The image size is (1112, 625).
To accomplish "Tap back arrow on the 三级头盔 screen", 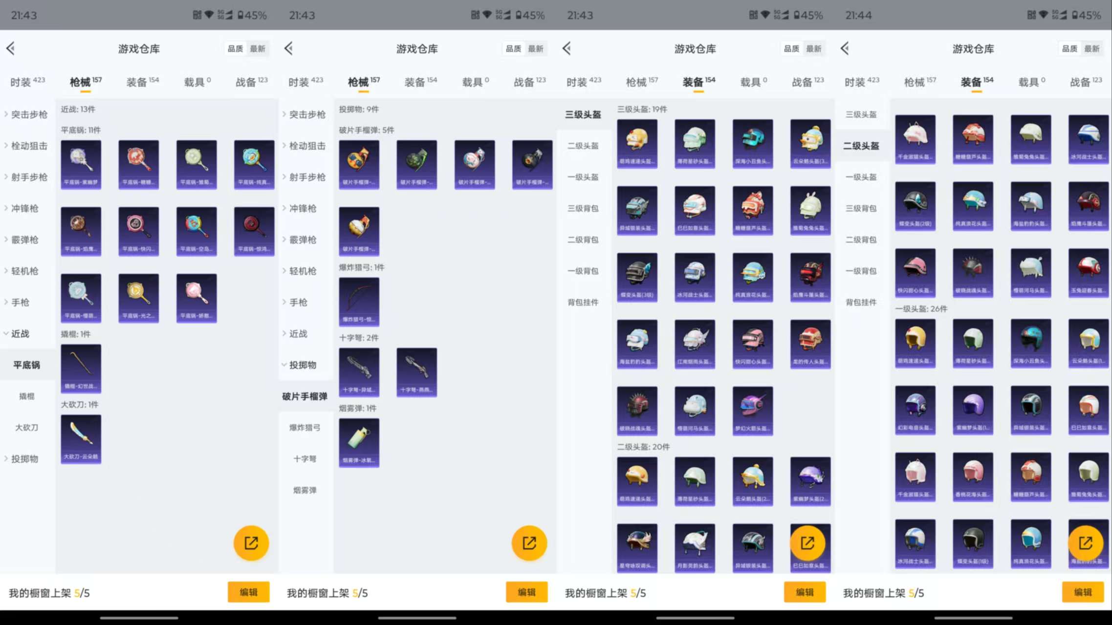I will tap(567, 48).
